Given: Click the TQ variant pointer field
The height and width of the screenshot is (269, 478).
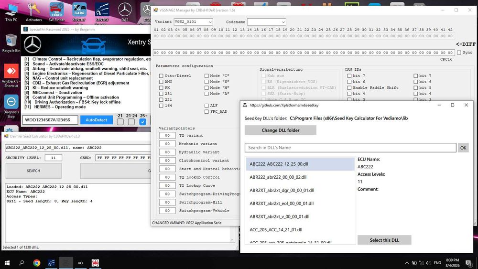Looking at the screenshot, I should click(x=167, y=135).
